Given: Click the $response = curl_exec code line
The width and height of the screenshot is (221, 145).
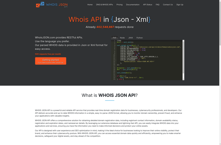Looking at the screenshot, I should [129, 68].
